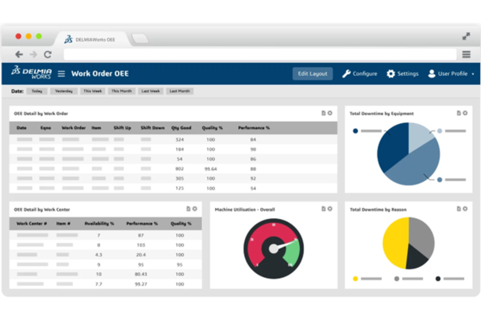
Task: Click the Edit Layout button
Action: (312, 74)
